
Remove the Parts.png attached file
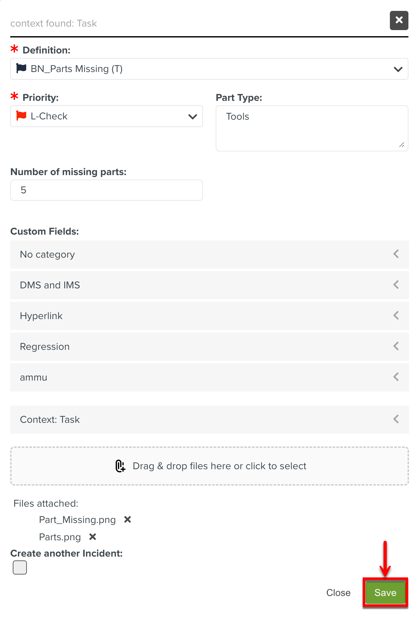[93, 537]
